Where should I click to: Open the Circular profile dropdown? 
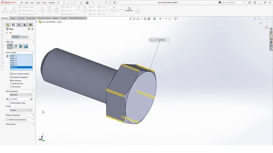click(21, 110)
